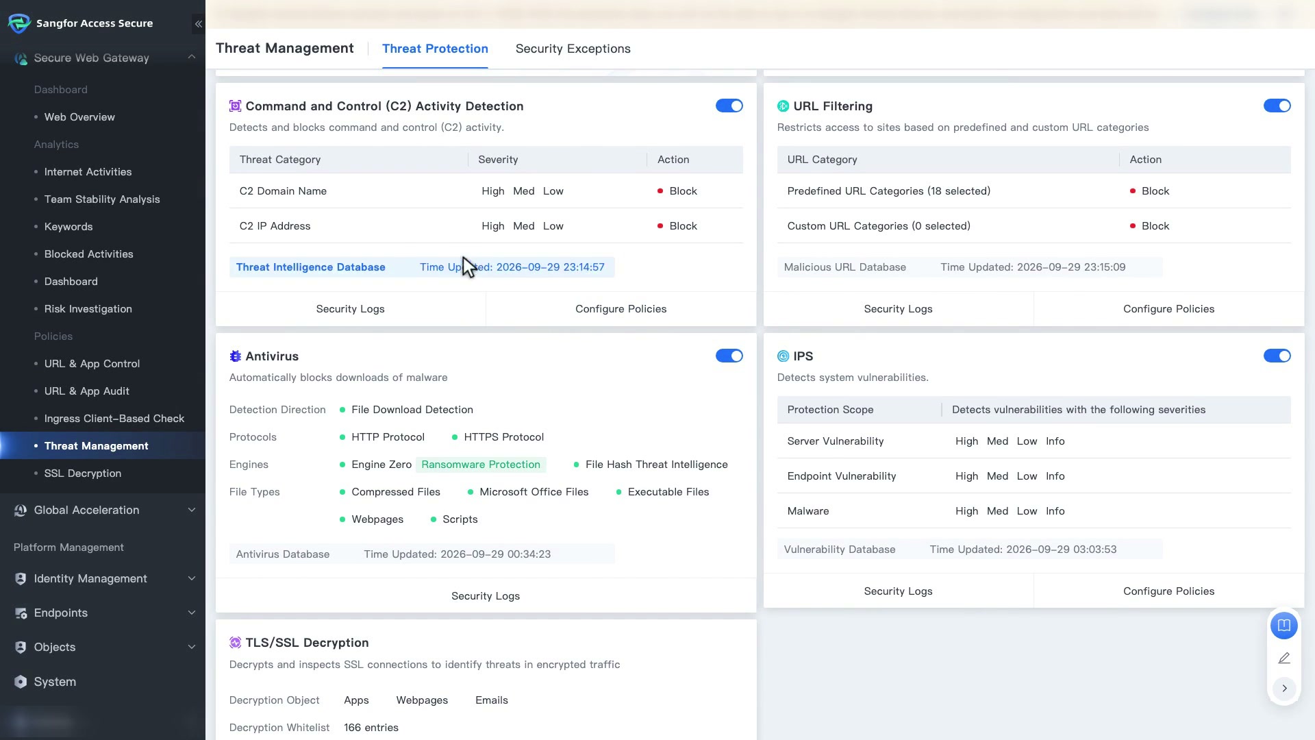Image resolution: width=1315 pixels, height=740 pixels.
Task: Open URL & App Control in sidebar
Action: pyautogui.click(x=92, y=364)
